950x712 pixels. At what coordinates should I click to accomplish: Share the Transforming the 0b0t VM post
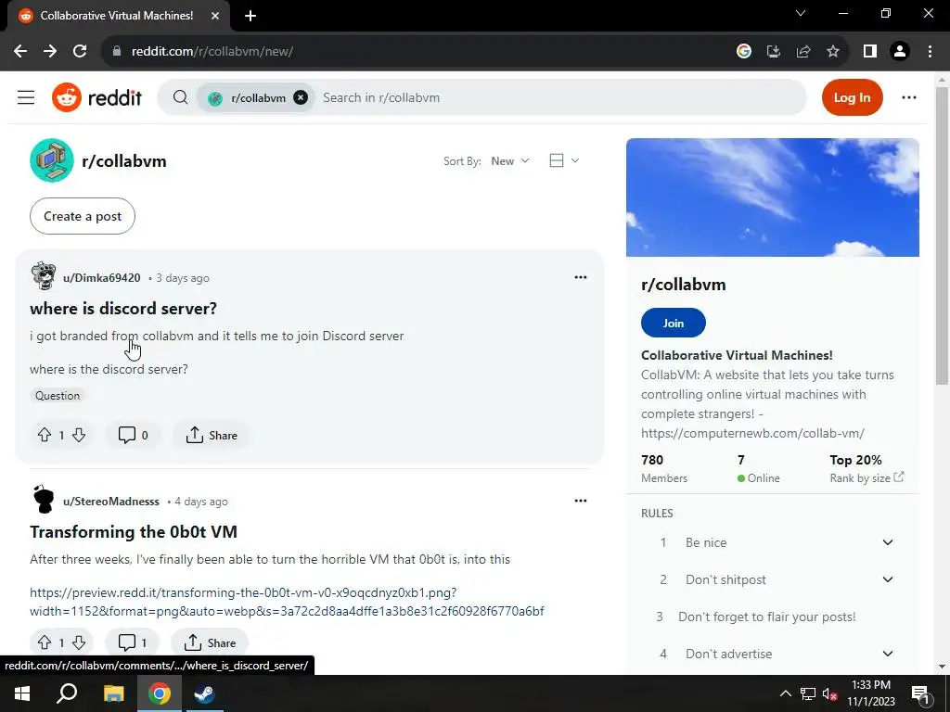tap(210, 642)
